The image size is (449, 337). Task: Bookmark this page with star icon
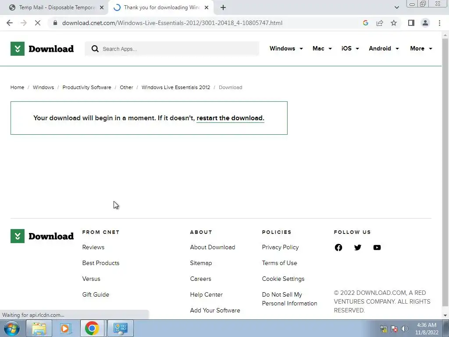tap(394, 23)
